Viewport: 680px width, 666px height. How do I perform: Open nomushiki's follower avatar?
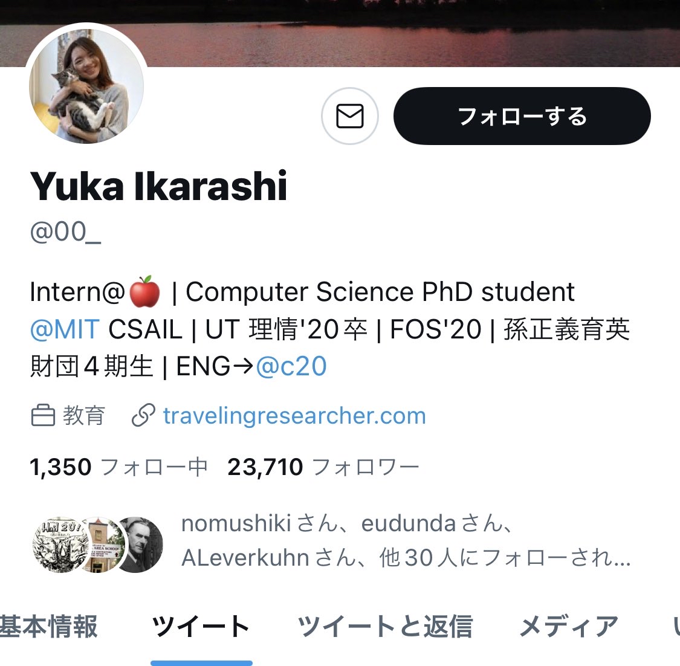pyautogui.click(x=60, y=545)
